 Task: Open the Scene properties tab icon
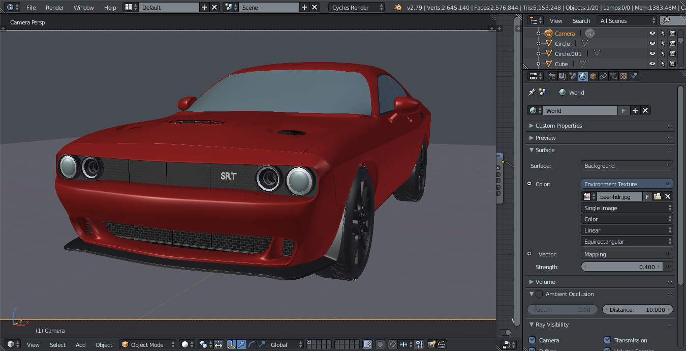(573, 76)
